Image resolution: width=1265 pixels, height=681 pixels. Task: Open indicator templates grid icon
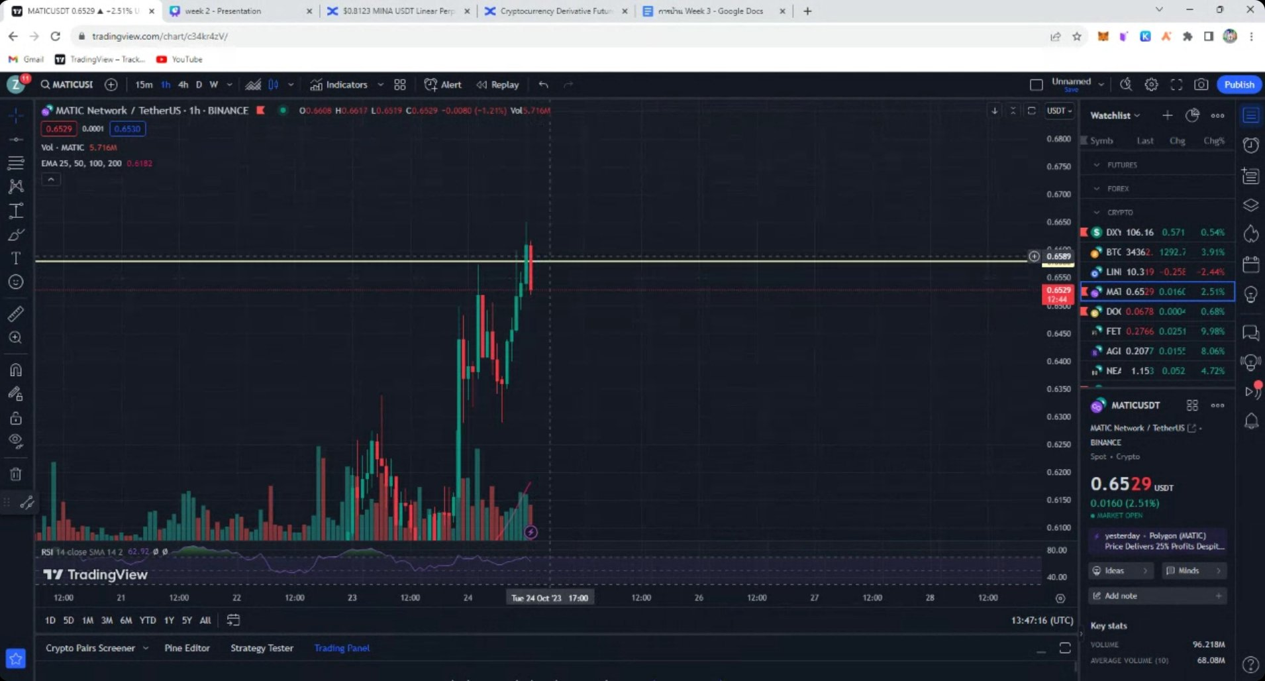tap(399, 85)
